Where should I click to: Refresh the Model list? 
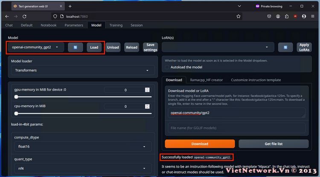(75, 47)
